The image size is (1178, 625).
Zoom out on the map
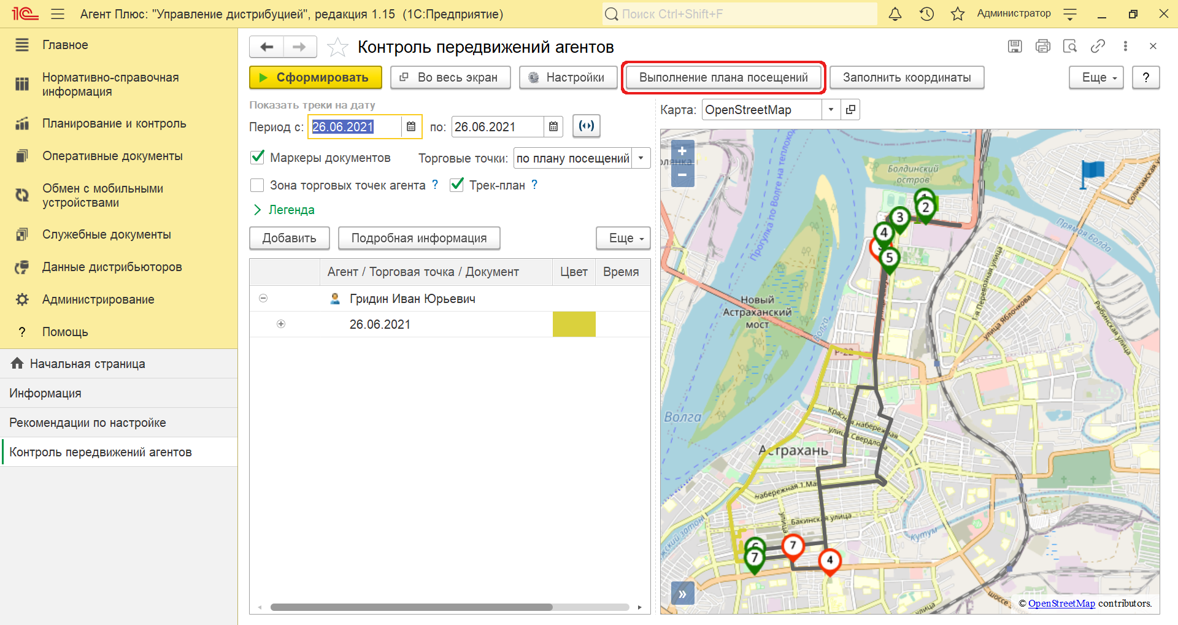point(682,175)
